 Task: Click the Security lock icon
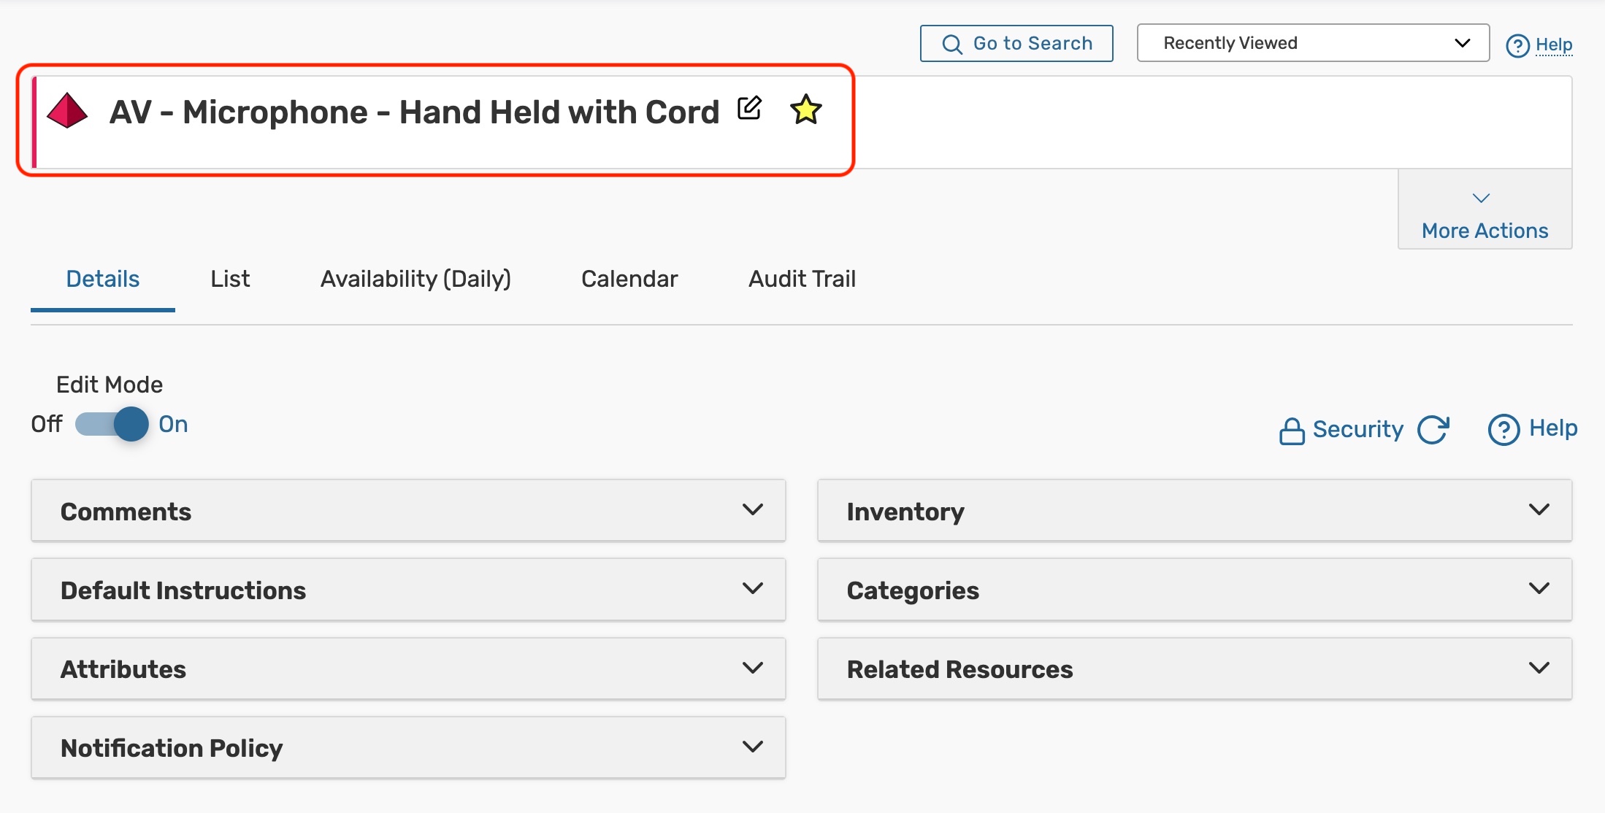tap(1291, 431)
